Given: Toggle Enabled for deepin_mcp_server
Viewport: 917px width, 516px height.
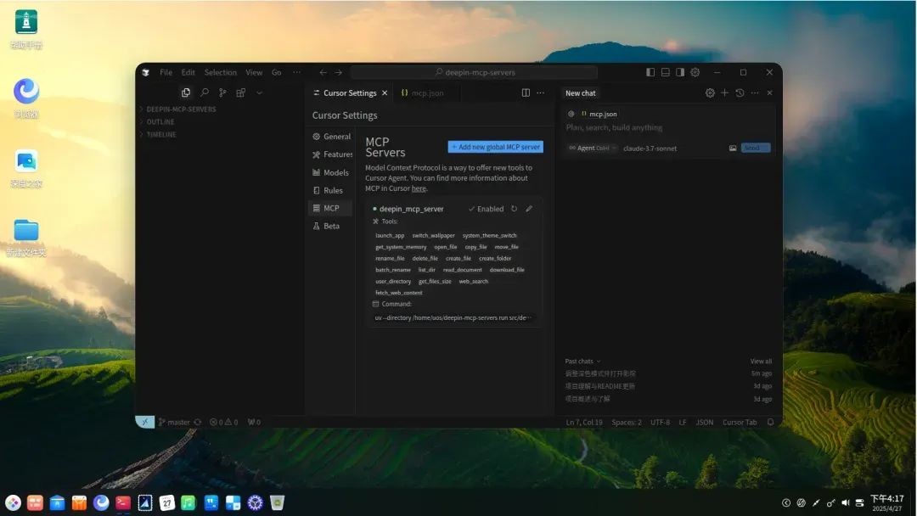Looking at the screenshot, I should pyautogui.click(x=486, y=209).
